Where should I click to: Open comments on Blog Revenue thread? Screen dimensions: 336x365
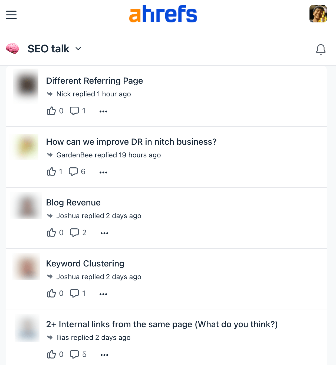click(75, 232)
